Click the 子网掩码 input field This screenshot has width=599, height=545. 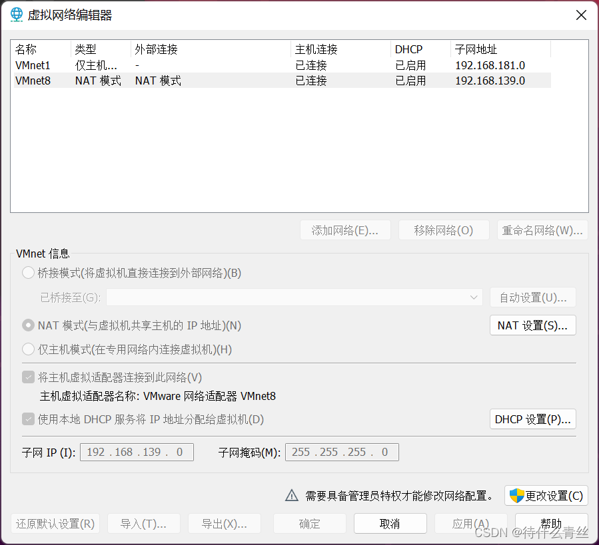[x=342, y=453]
